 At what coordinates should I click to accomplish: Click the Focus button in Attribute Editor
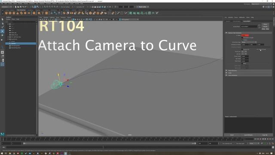[x=265, y=24]
